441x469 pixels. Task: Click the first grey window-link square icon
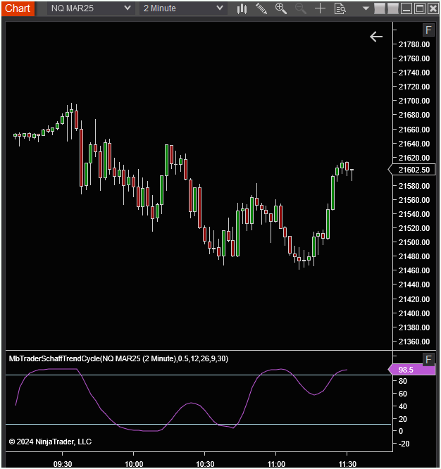tap(380, 8)
